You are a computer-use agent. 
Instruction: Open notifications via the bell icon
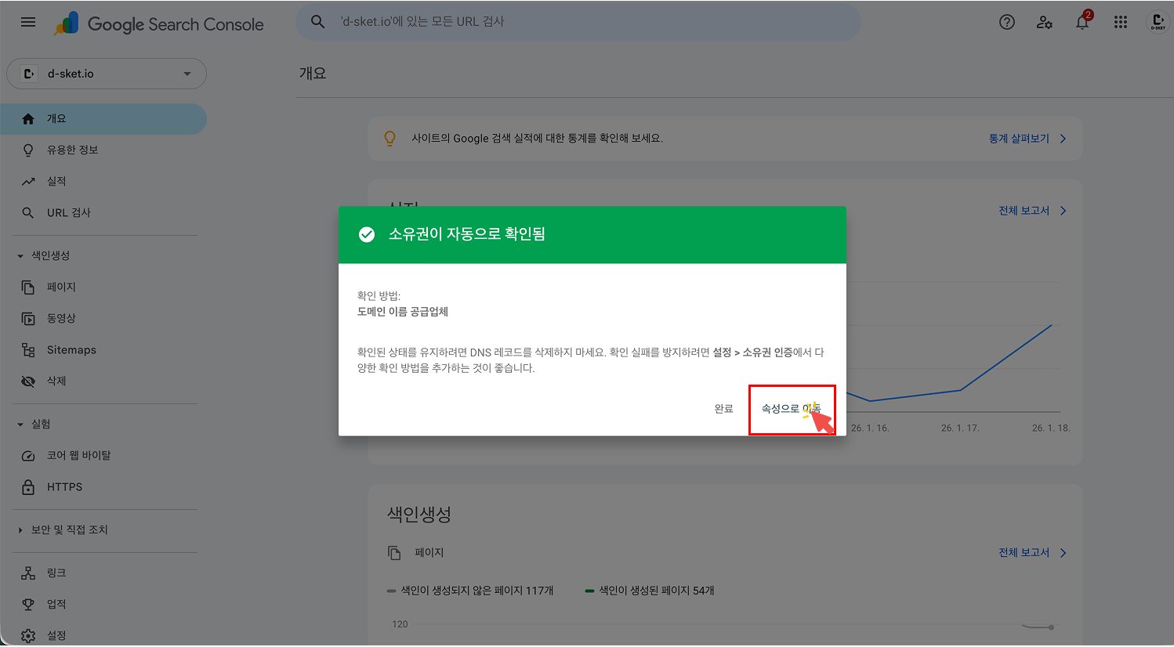tap(1082, 22)
